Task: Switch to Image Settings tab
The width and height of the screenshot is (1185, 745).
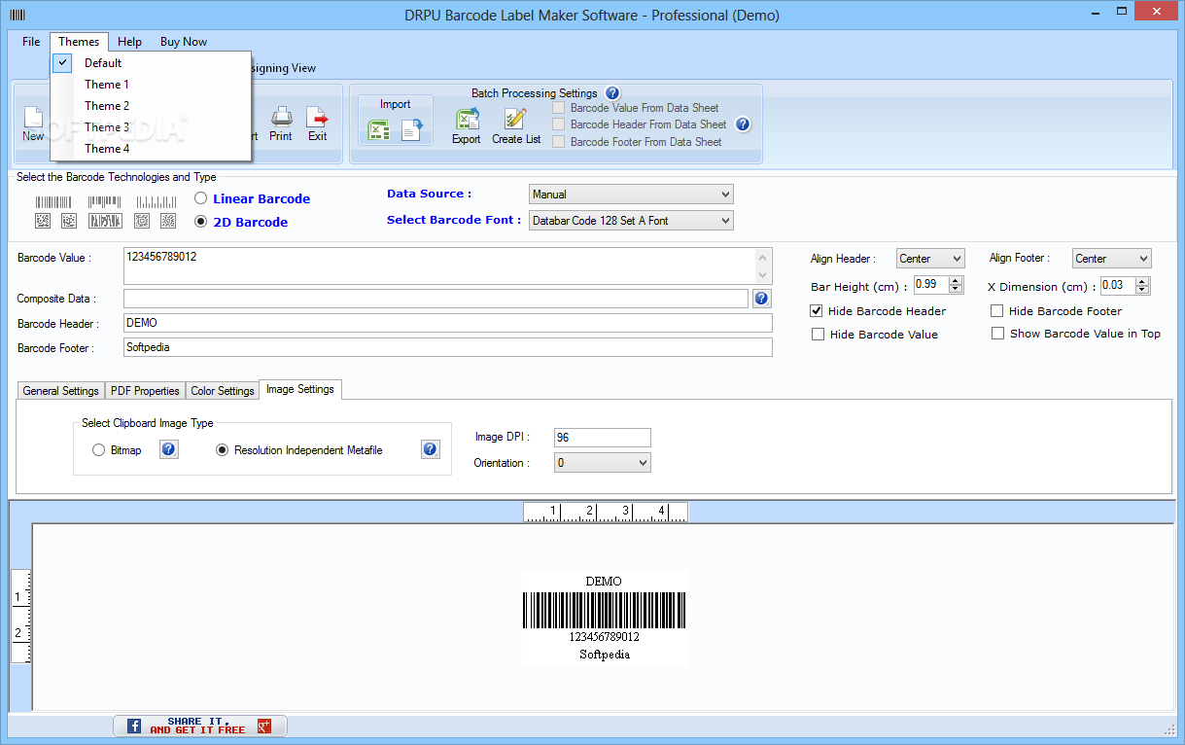Action: point(300,389)
